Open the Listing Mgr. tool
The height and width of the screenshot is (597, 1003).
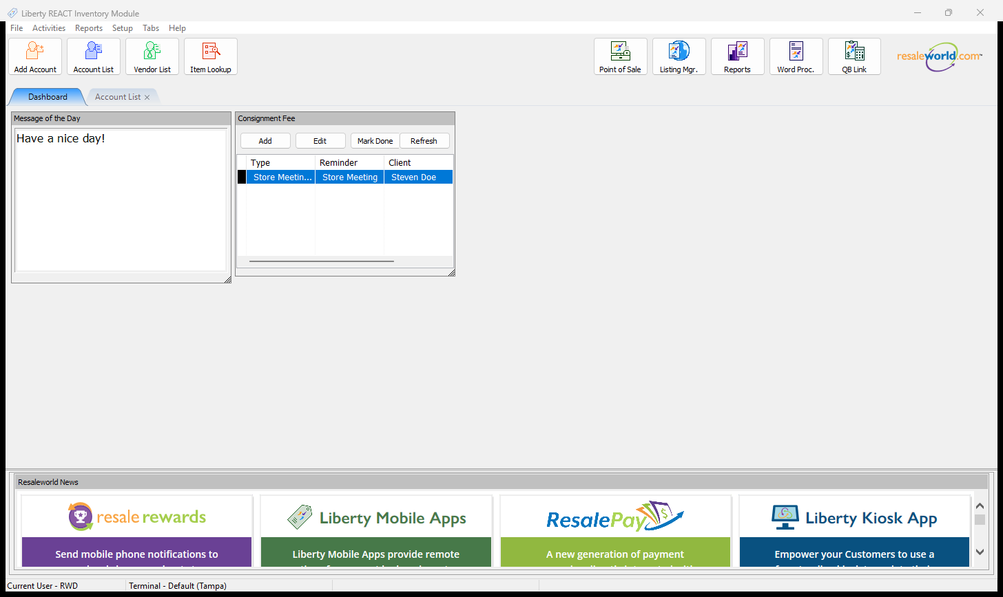pyautogui.click(x=679, y=56)
